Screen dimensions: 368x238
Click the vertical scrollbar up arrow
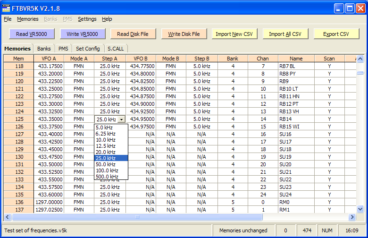pyautogui.click(x=360, y=59)
